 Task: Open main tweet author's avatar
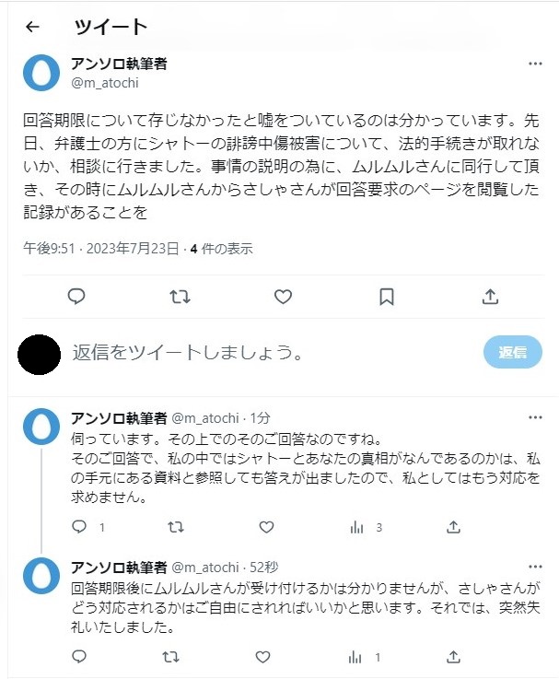41,72
